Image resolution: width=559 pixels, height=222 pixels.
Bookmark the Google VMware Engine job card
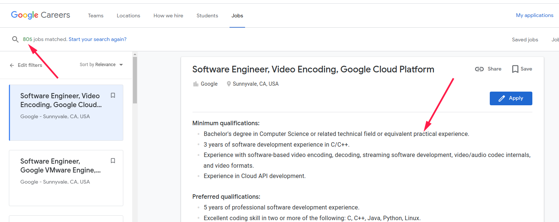(113, 161)
